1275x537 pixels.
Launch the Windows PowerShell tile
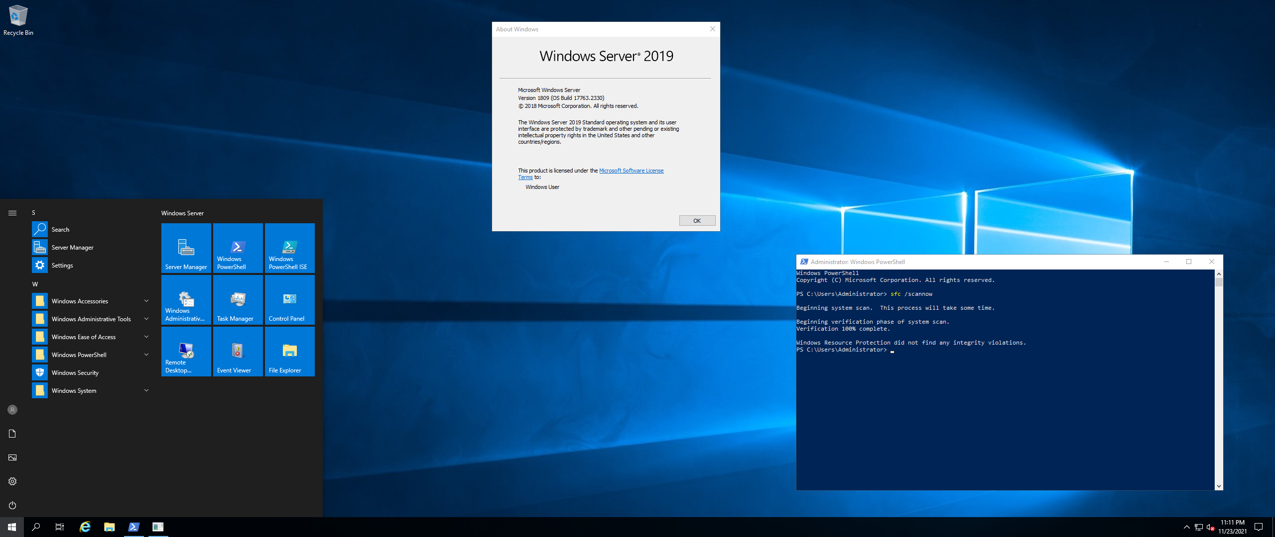(238, 248)
